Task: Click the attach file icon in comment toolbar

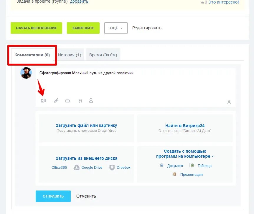Action: coord(43,101)
